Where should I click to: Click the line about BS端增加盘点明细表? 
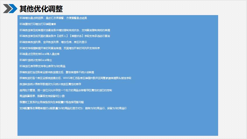[x=53, y=18]
